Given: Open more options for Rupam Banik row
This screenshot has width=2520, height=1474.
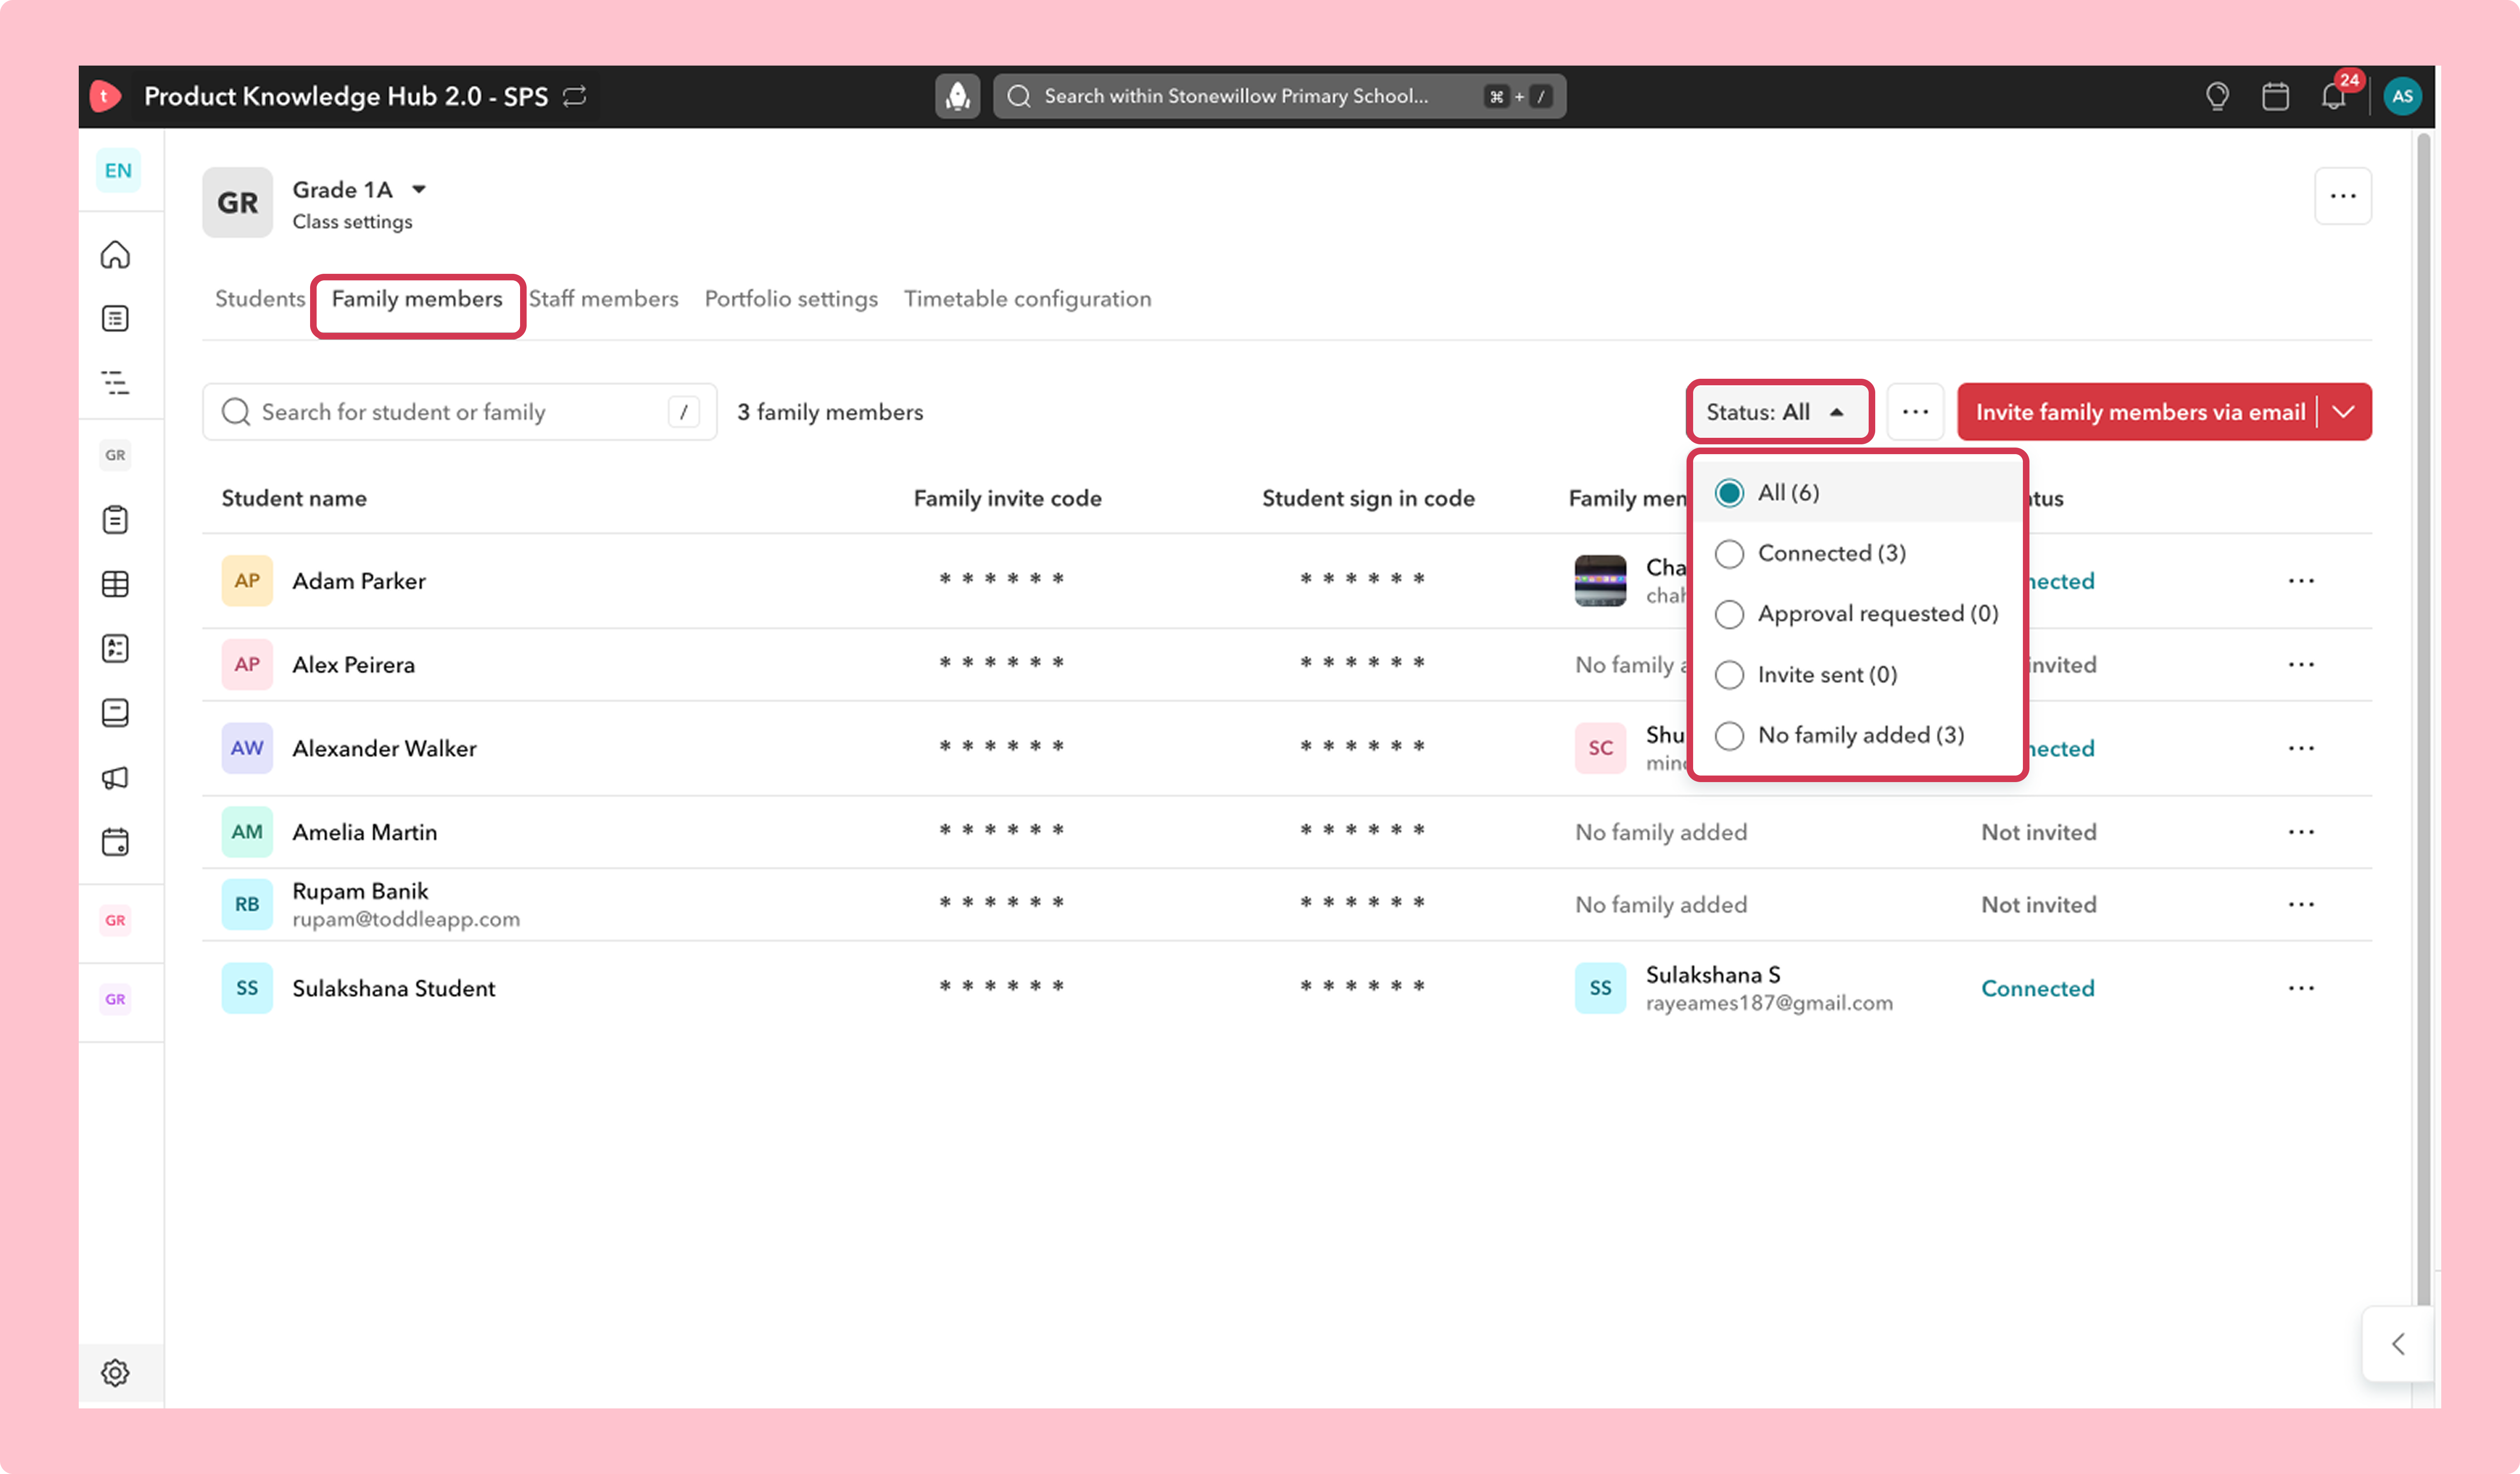Looking at the screenshot, I should 2301,904.
